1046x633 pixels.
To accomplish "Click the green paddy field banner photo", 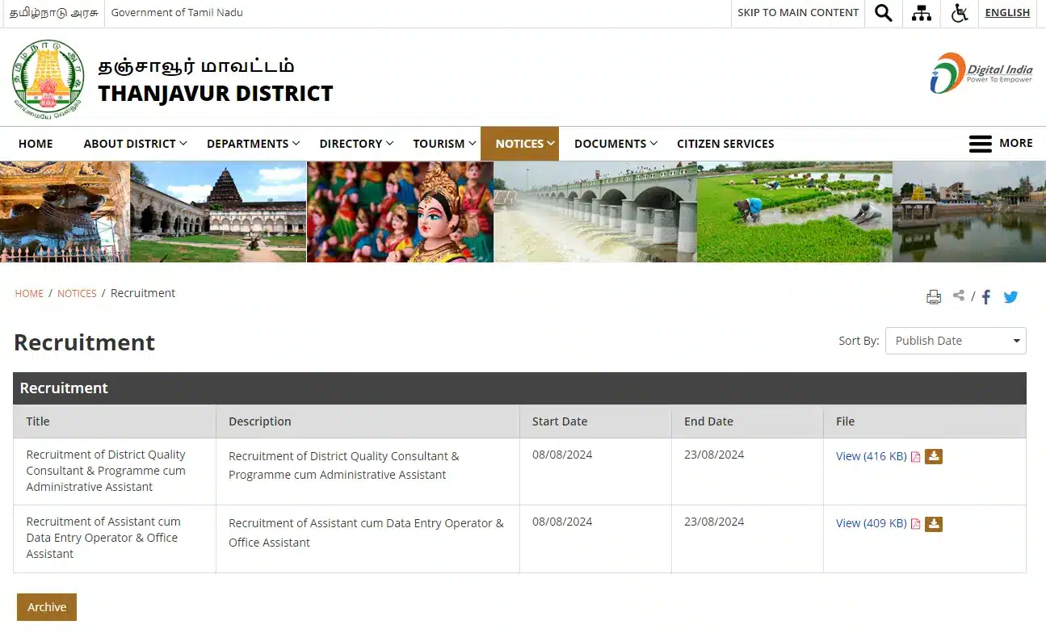I will pos(795,212).
